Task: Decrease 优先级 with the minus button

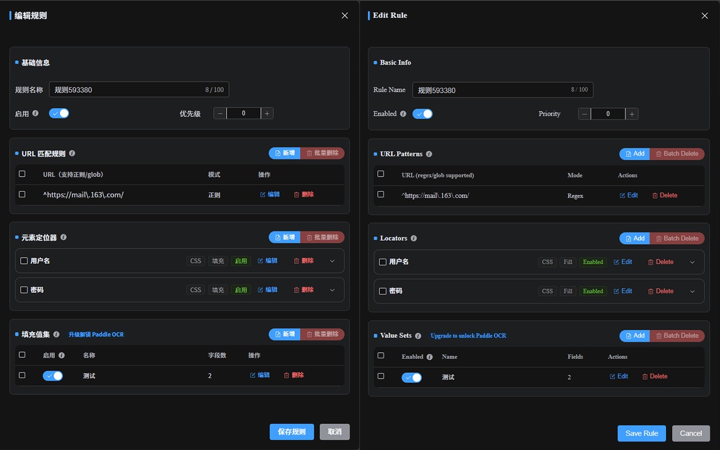Action: [220, 113]
